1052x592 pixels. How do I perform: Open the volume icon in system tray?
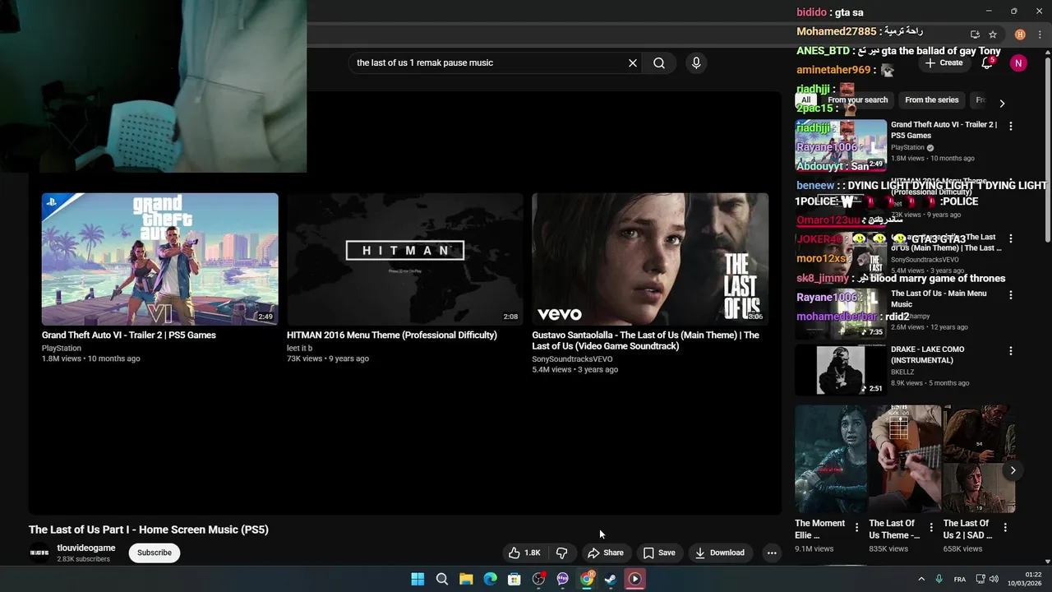coord(994,579)
